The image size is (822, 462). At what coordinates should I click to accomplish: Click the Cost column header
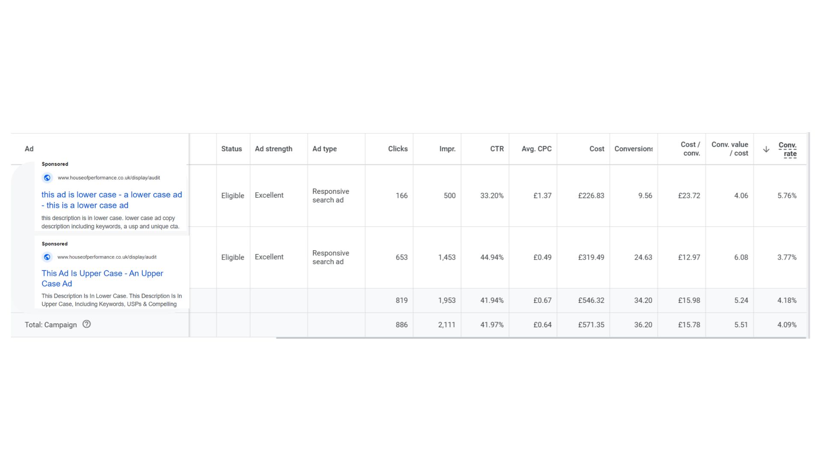coord(596,149)
